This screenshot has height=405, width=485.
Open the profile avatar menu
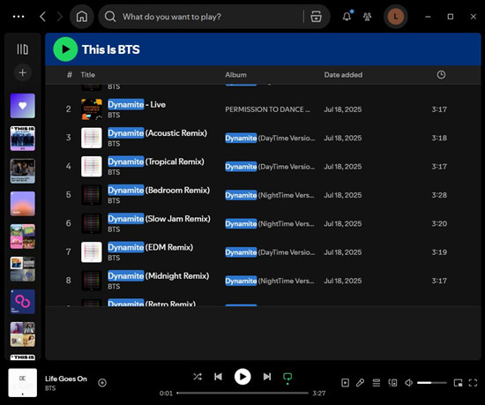tap(396, 17)
